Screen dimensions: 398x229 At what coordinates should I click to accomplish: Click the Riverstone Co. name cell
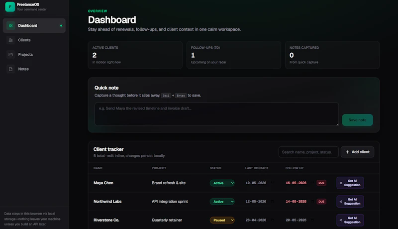[106, 220]
